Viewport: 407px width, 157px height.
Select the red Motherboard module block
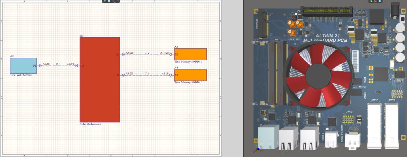click(x=100, y=79)
